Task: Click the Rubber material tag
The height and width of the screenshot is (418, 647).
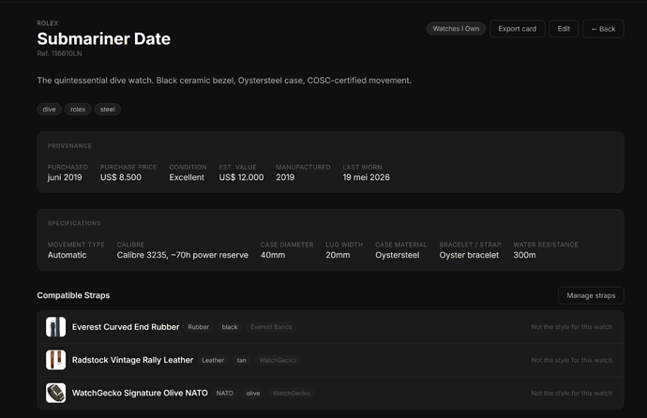Action: click(199, 327)
